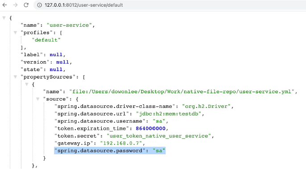Viewport: 306px width, 169px height.
Task: Select the "jdbc:h2:mem:testdb" value
Action: [169, 114]
